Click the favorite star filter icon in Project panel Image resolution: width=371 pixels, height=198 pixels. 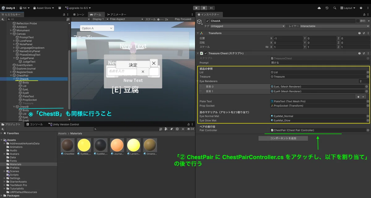(x=183, y=129)
